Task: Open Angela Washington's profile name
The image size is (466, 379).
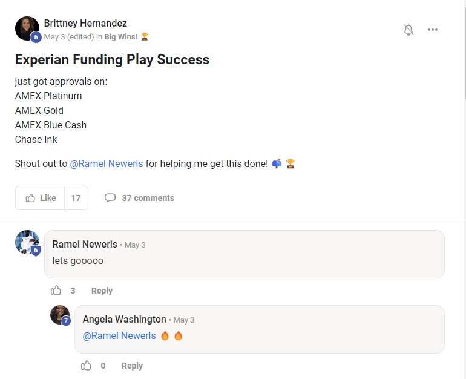Action: coord(124,320)
